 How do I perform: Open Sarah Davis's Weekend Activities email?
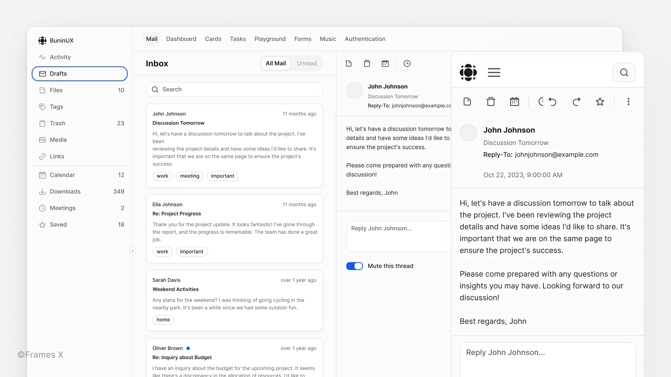coord(234,301)
